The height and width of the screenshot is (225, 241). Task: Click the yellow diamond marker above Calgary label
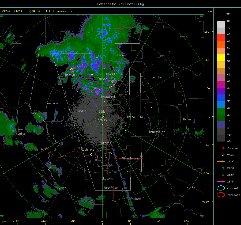click(106, 154)
